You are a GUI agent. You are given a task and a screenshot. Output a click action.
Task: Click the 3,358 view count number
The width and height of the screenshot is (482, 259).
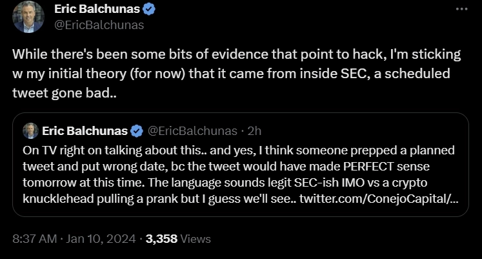pyautogui.click(x=161, y=238)
